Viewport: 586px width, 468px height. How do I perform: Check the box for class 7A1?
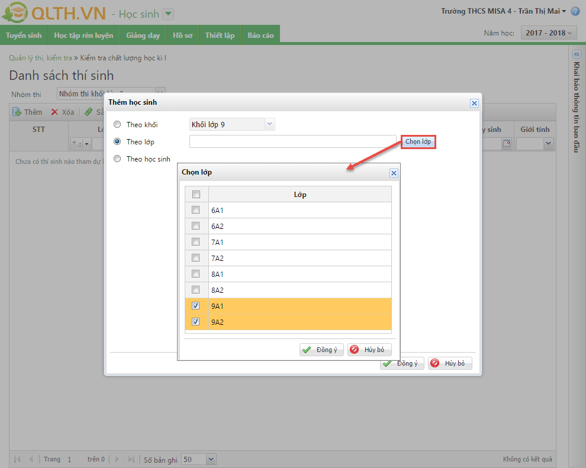click(195, 241)
